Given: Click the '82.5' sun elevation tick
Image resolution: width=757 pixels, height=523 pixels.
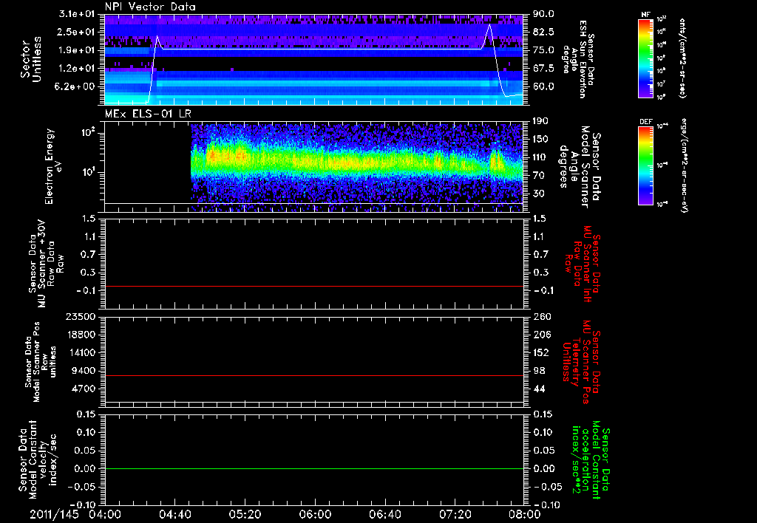Looking at the screenshot, I should click(543, 32).
